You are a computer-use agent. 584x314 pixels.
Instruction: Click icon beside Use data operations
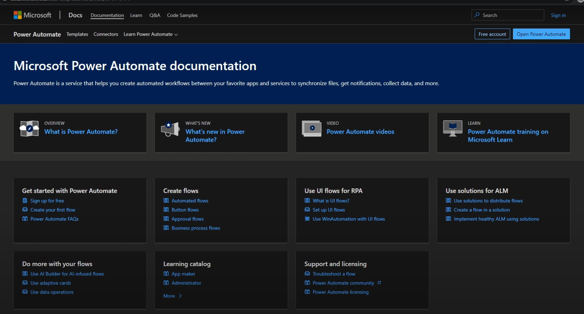(25, 291)
